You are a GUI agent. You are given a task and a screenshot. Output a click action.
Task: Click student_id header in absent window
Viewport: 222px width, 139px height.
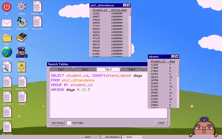coord(158,61)
